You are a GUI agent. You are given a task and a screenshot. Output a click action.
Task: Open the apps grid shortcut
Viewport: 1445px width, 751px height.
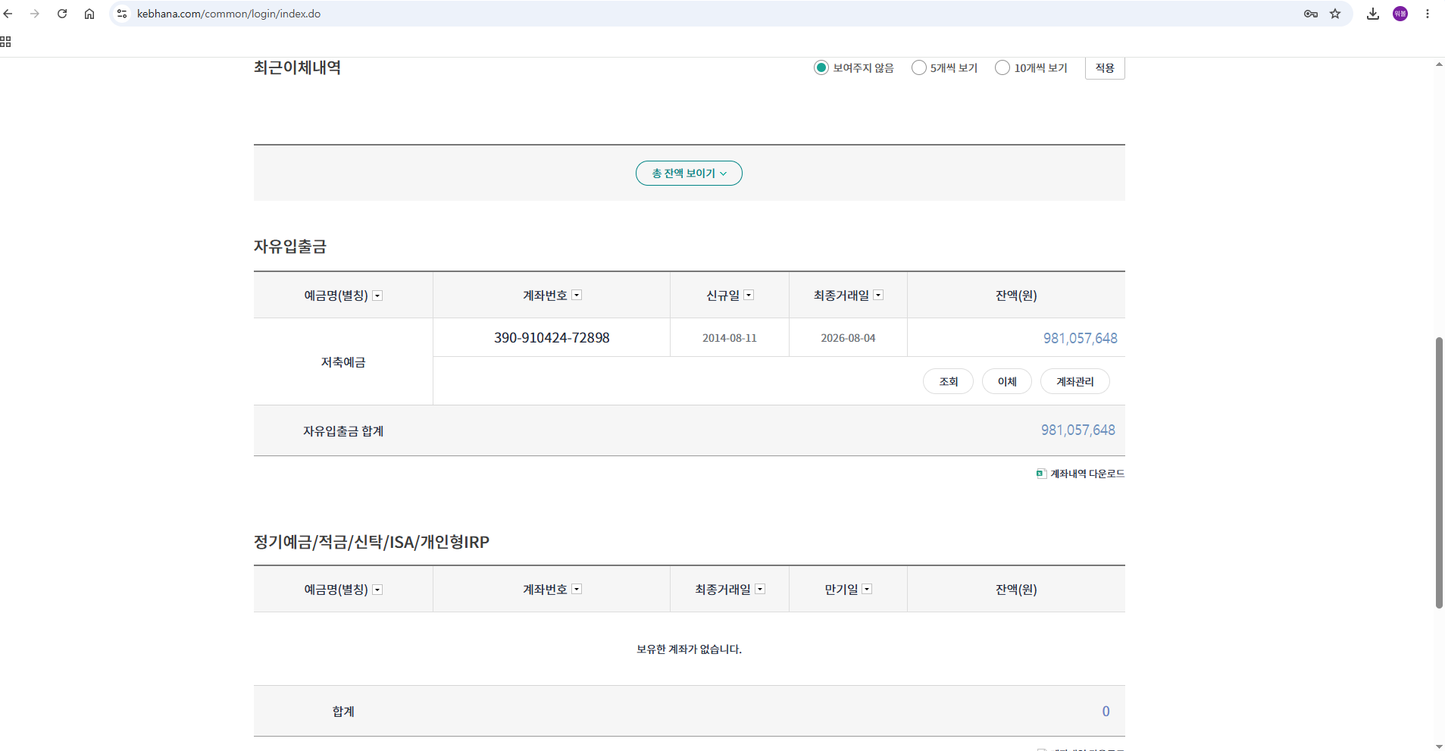coord(5,42)
